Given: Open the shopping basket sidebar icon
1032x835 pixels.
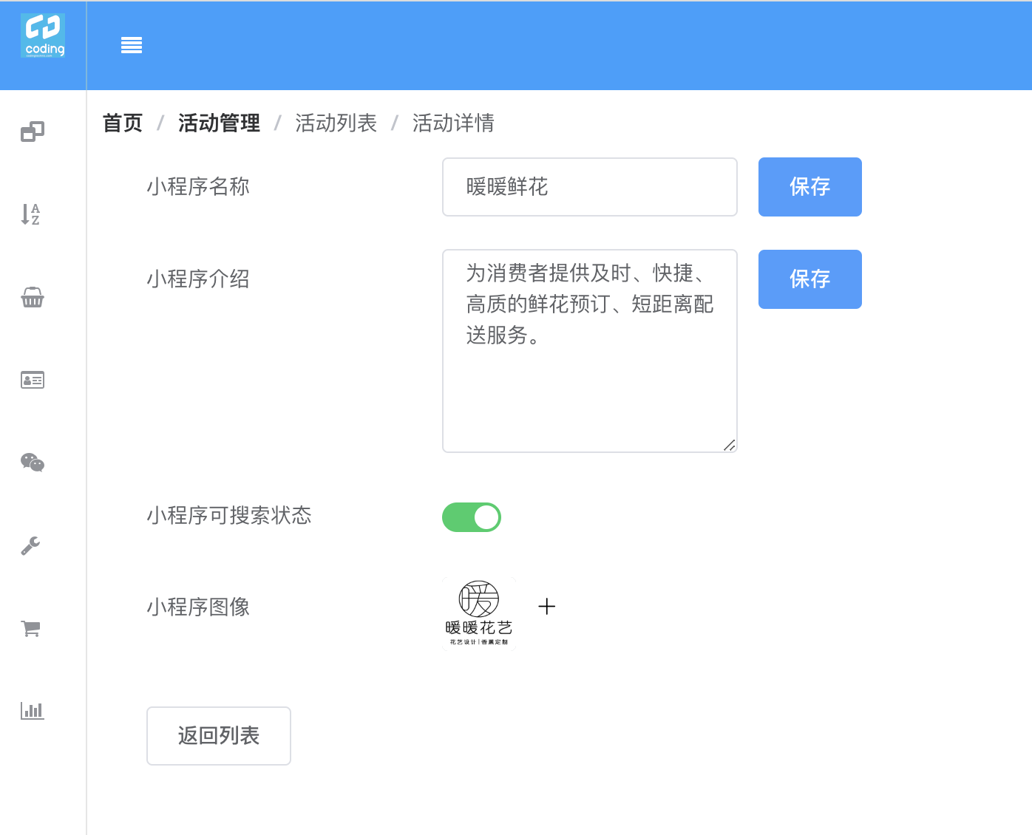Looking at the screenshot, I should (33, 297).
